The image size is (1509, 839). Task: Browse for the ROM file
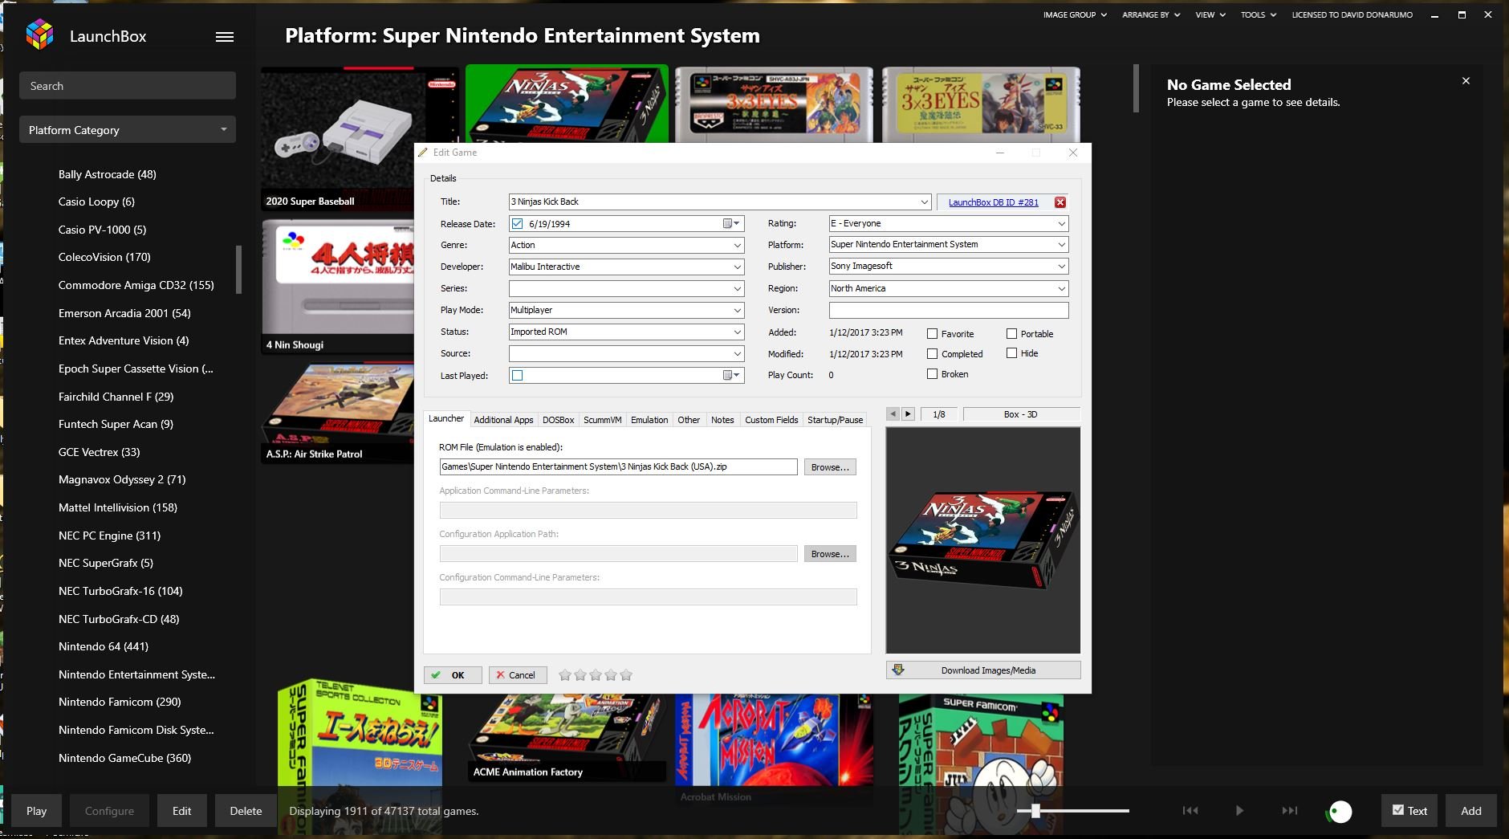(x=830, y=467)
